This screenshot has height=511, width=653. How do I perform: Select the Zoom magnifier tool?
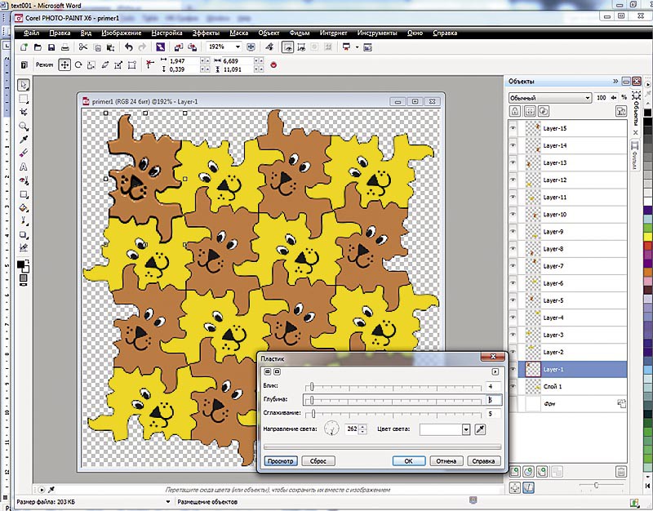[24, 126]
